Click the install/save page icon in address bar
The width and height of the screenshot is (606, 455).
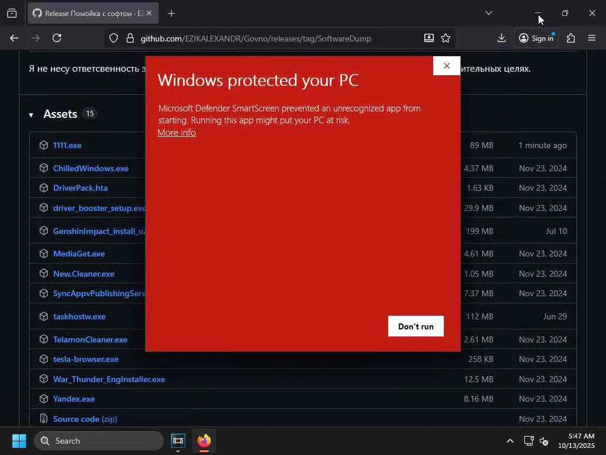[x=429, y=38]
